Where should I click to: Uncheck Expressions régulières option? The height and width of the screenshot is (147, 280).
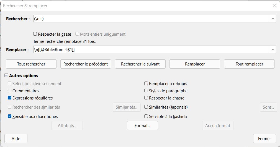[10, 98]
